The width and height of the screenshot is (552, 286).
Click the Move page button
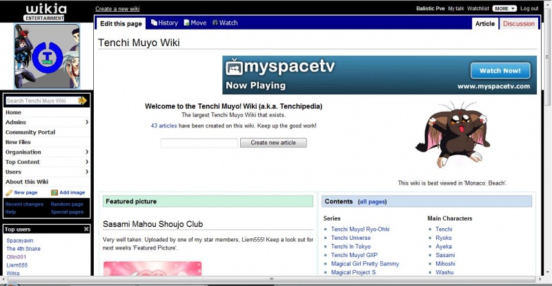click(195, 23)
